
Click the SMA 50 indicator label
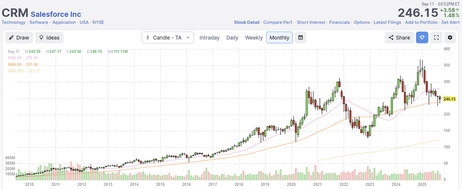pos(23,64)
